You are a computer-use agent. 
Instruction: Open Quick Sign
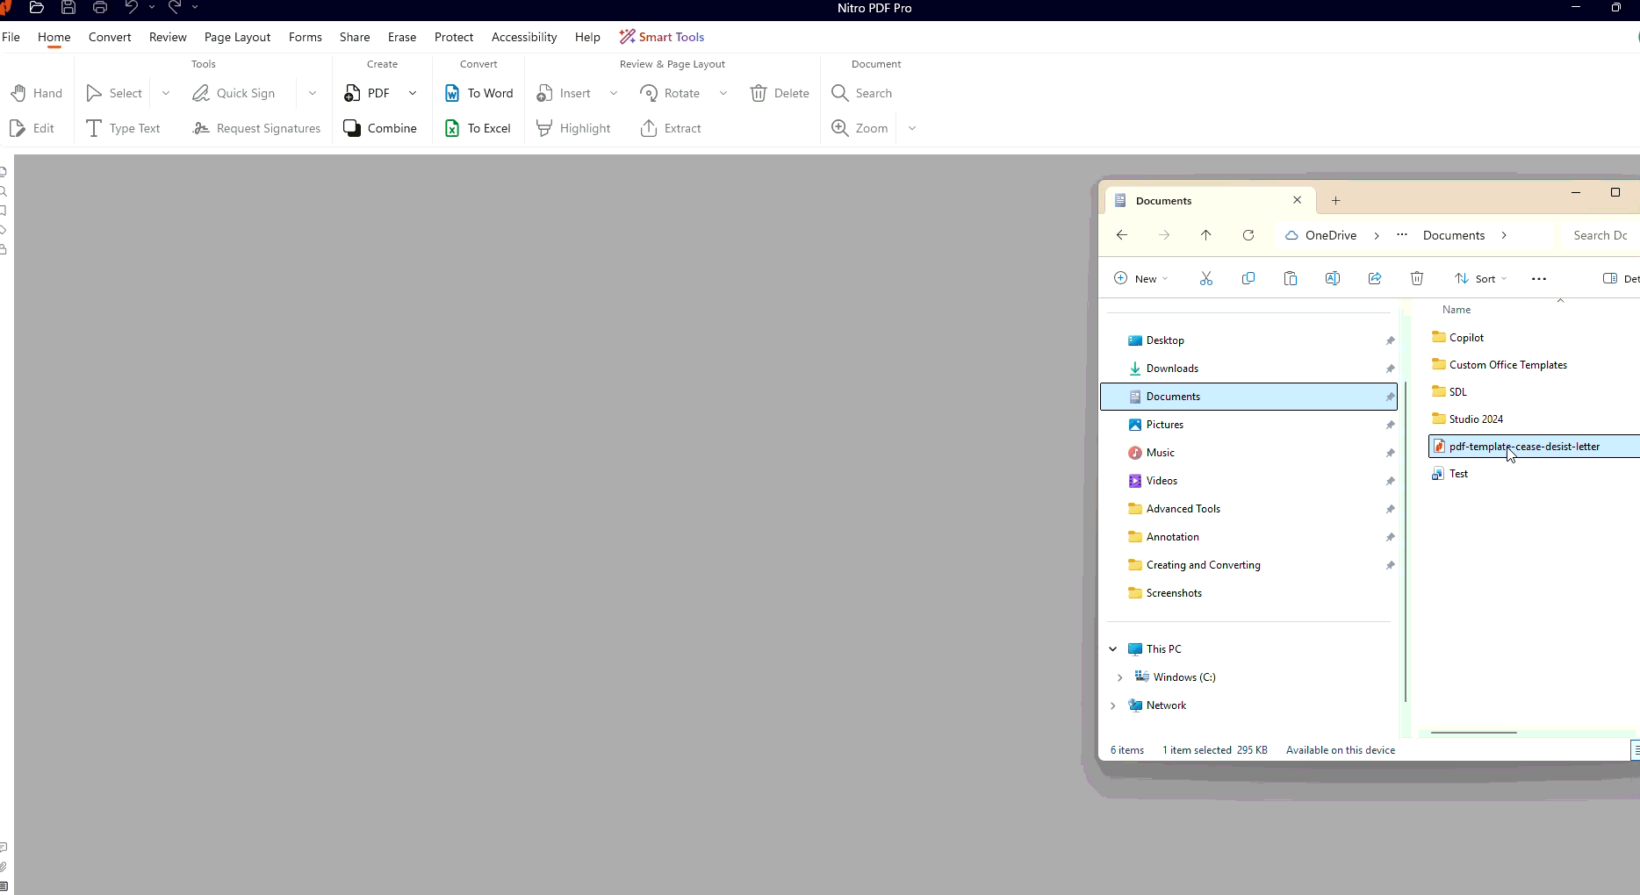pyautogui.click(x=234, y=93)
